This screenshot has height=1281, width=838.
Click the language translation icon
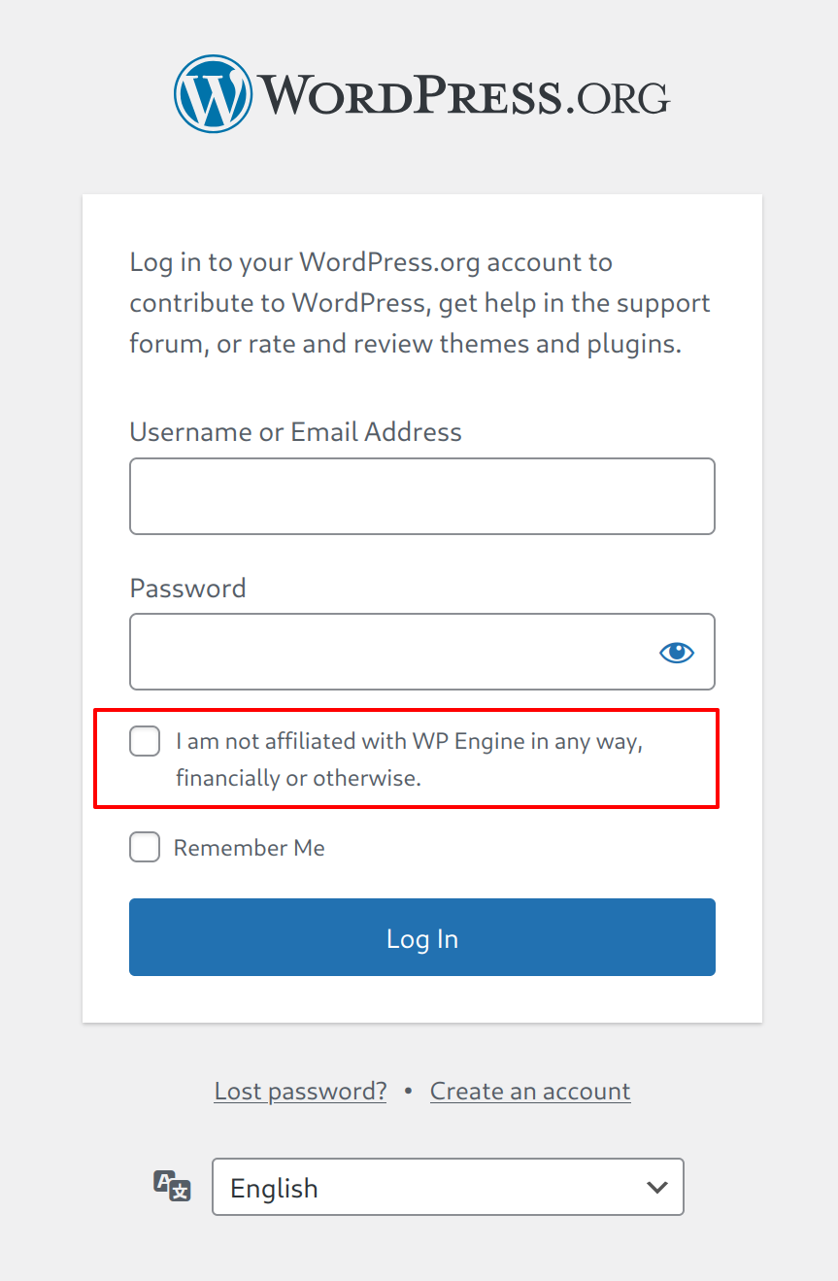coord(172,1186)
